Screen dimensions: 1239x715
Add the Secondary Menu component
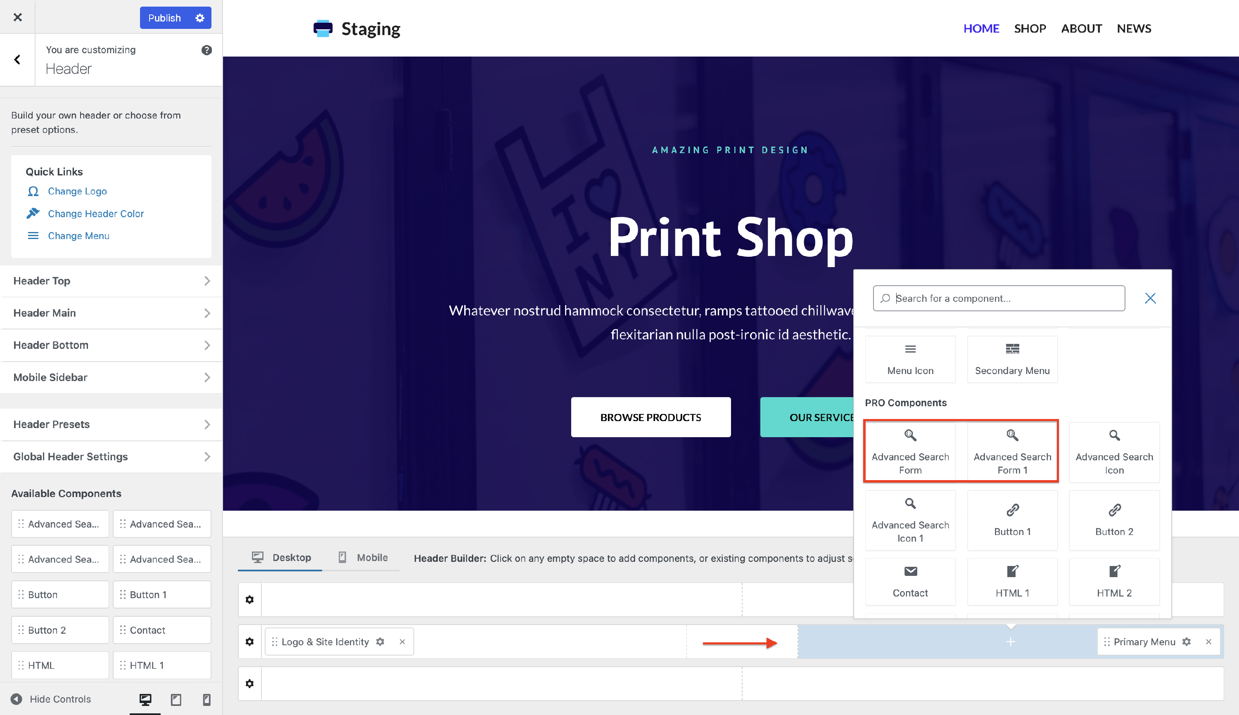(1012, 359)
